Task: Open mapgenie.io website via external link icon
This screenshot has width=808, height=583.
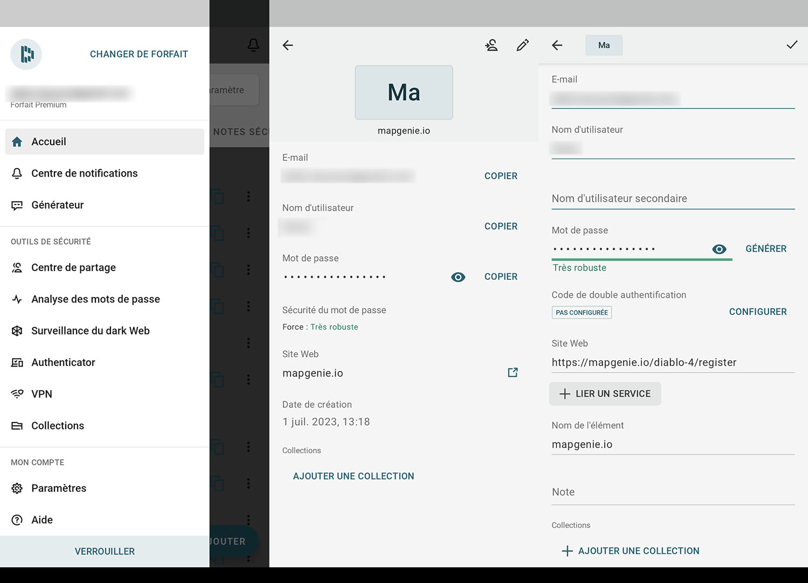Action: click(x=513, y=373)
